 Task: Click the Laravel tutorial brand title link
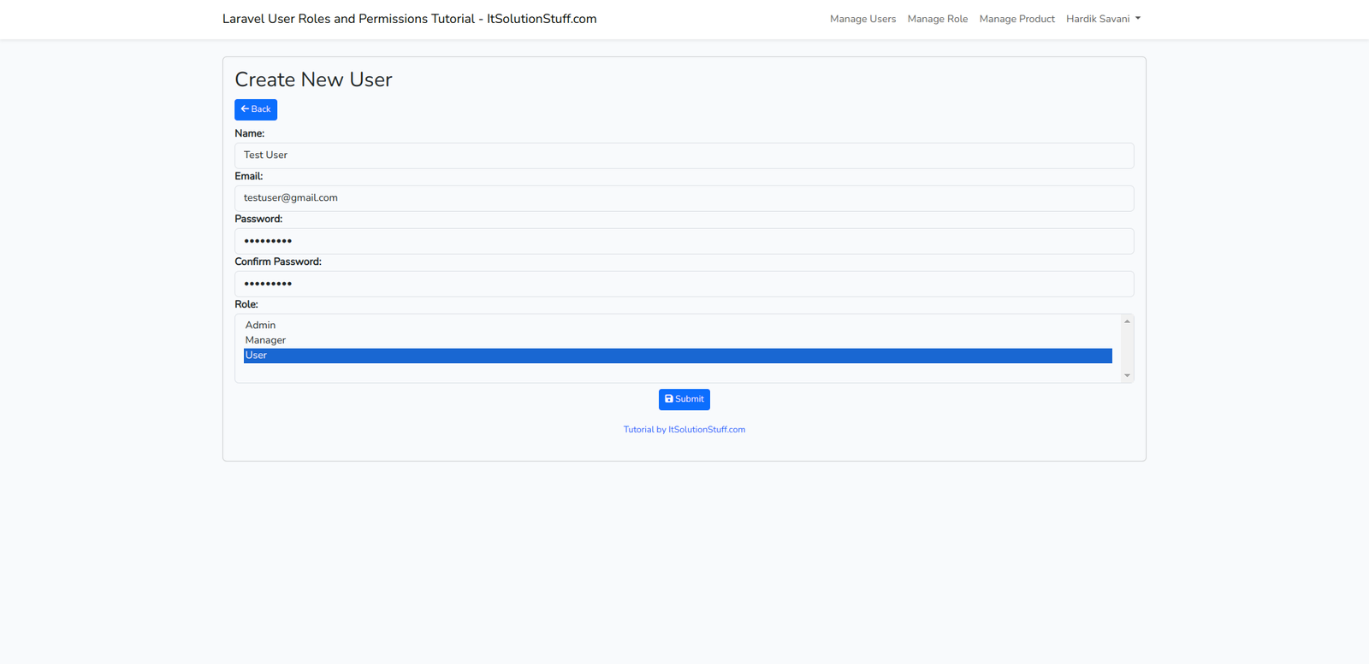(x=409, y=19)
